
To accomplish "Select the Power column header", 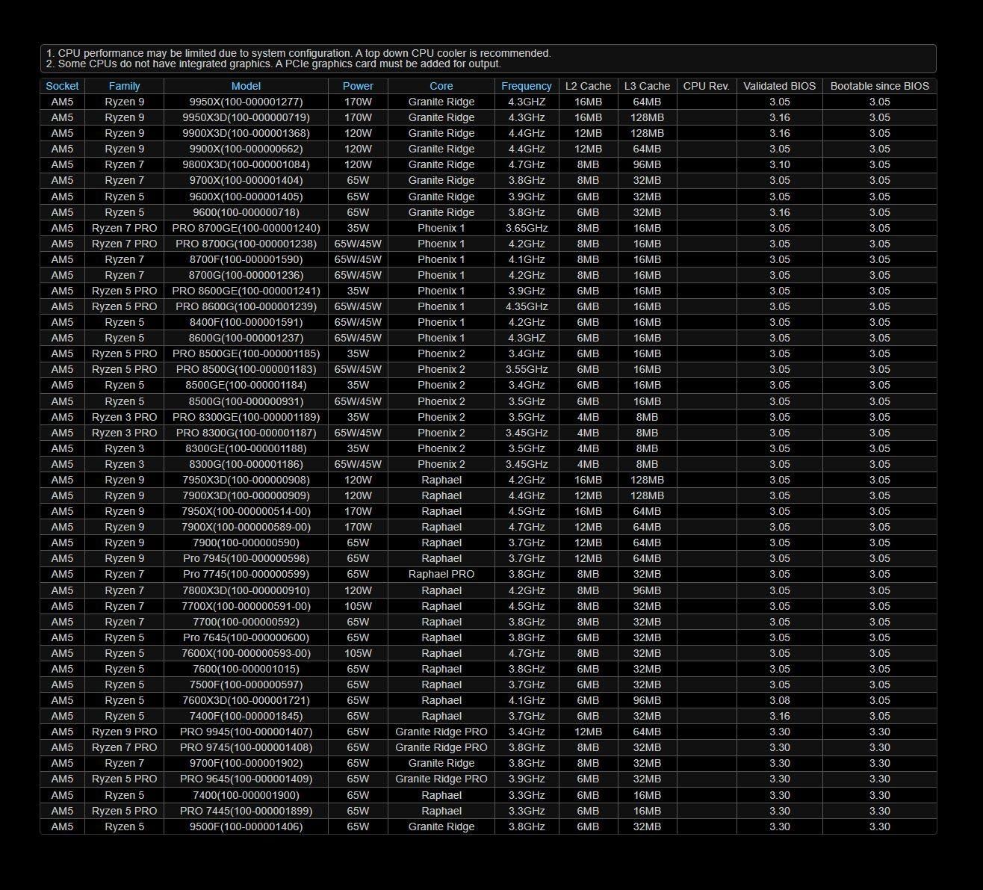I will point(358,86).
